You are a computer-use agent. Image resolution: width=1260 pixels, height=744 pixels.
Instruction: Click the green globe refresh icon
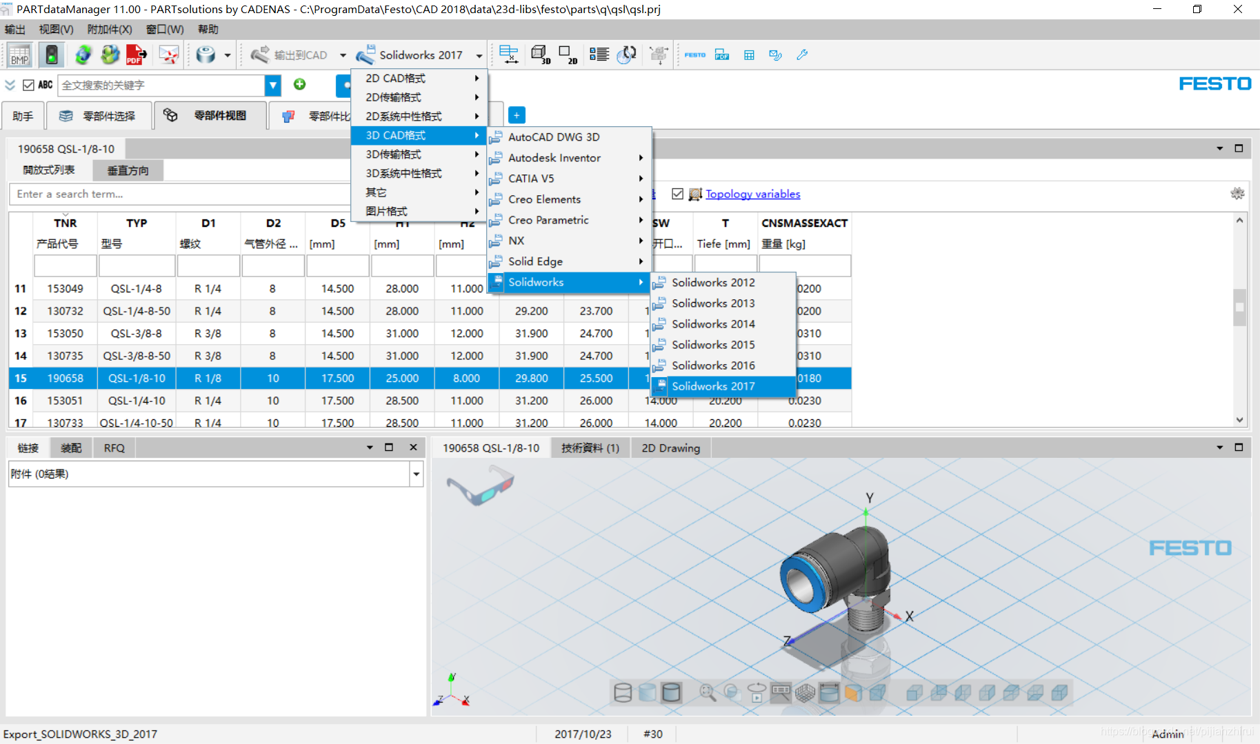click(83, 54)
